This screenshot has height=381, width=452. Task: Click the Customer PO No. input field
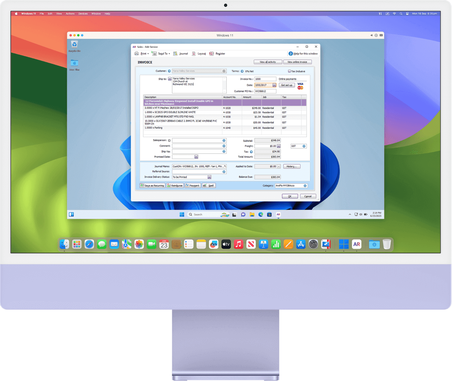click(x=265, y=91)
